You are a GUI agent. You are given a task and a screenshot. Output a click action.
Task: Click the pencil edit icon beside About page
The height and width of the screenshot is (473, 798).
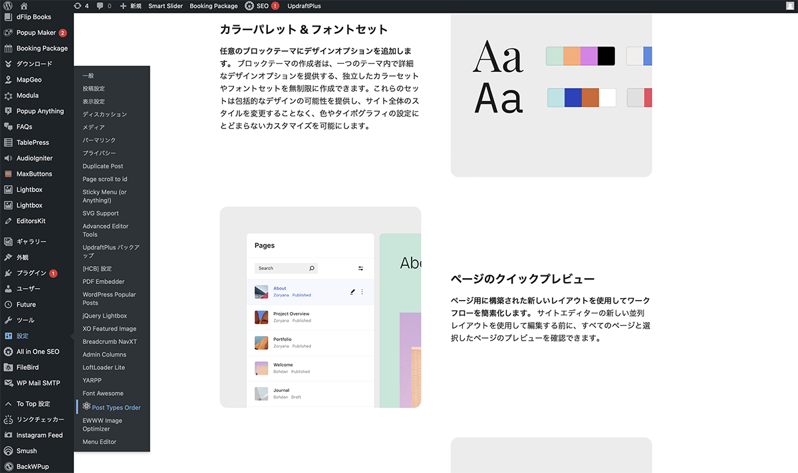(352, 292)
